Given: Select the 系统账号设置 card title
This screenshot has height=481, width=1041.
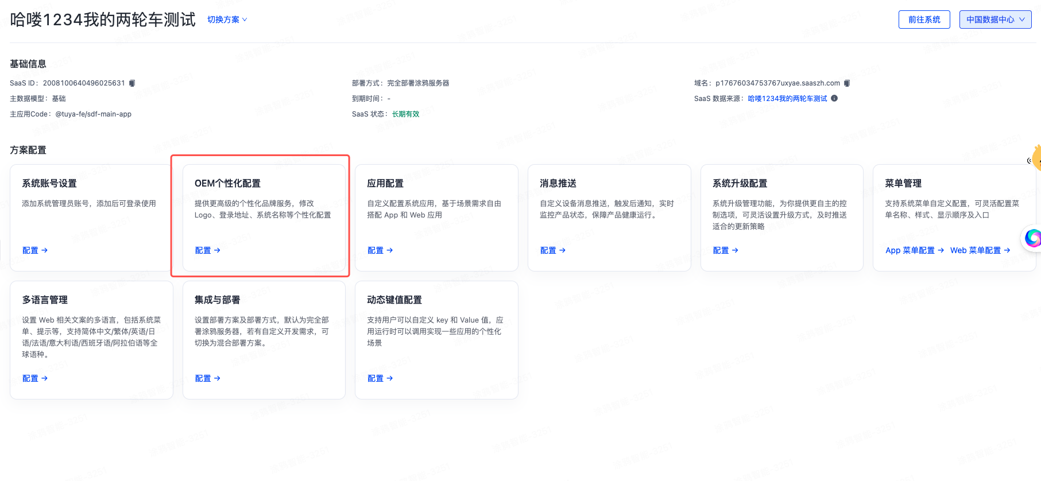Looking at the screenshot, I should [x=49, y=183].
